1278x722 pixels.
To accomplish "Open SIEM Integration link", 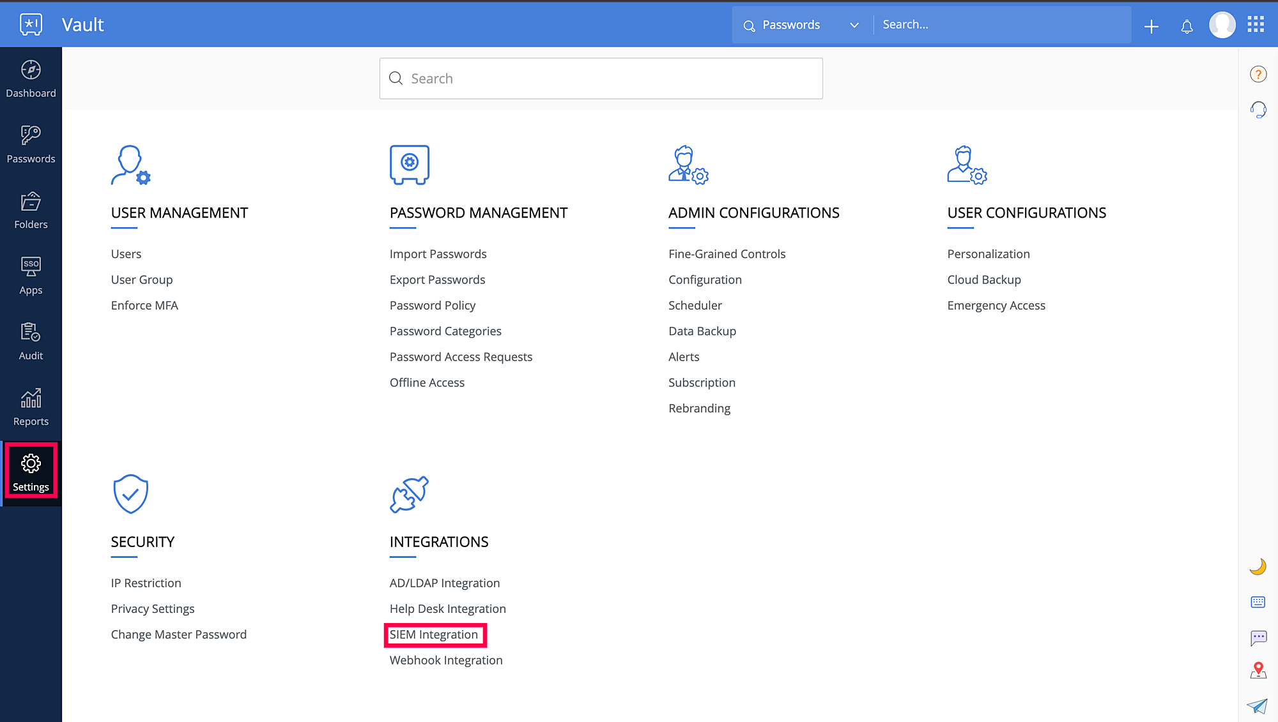I will coord(434,635).
